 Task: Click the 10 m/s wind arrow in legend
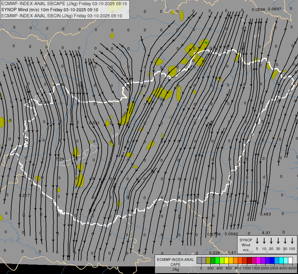pyautogui.click(x=264, y=241)
